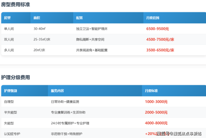
Task: Select the 双人间 row label
Action: point(9,39)
